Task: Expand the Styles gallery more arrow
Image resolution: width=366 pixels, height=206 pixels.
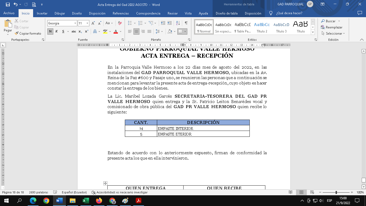Action: point(313,32)
